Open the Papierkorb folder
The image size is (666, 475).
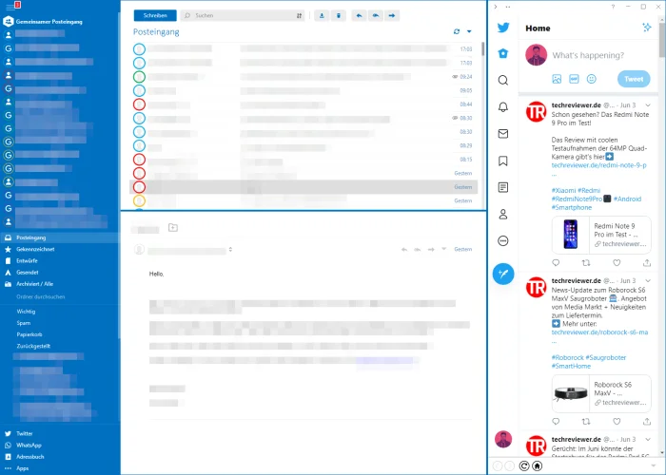coord(29,334)
